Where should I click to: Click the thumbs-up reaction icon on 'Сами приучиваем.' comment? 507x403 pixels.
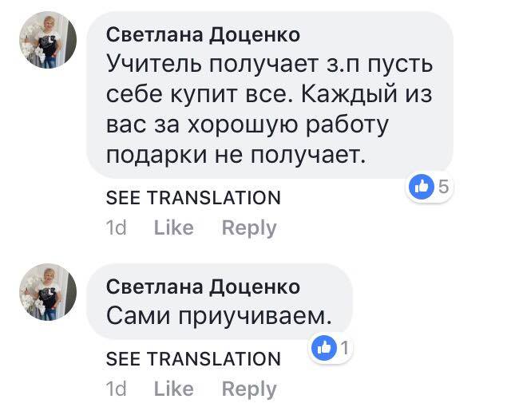(x=323, y=347)
